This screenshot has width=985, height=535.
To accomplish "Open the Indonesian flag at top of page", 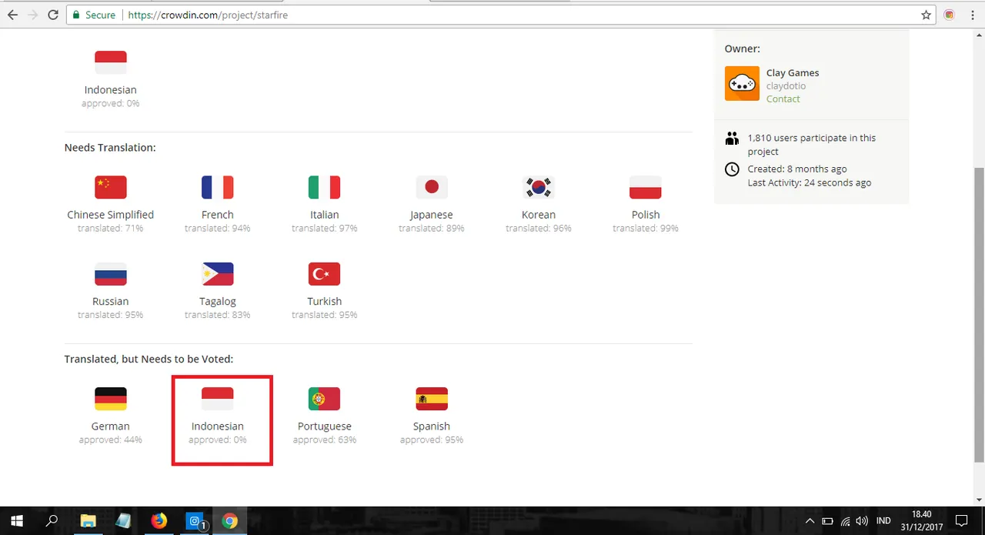I will pos(111,62).
